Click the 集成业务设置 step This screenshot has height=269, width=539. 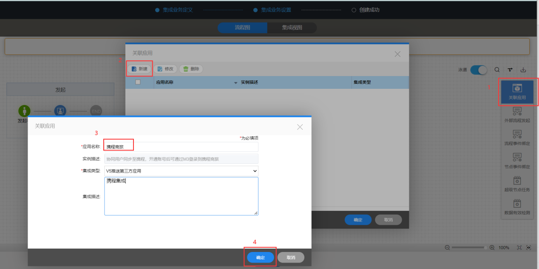272,10
